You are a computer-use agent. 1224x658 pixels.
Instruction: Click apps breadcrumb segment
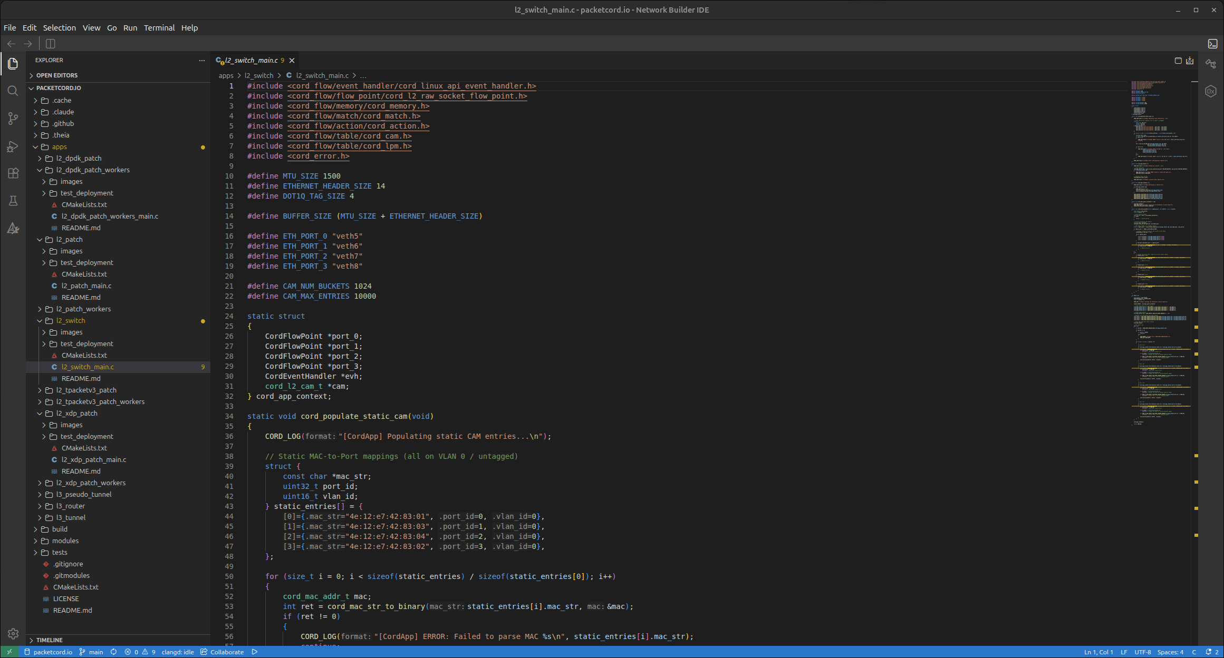point(226,76)
